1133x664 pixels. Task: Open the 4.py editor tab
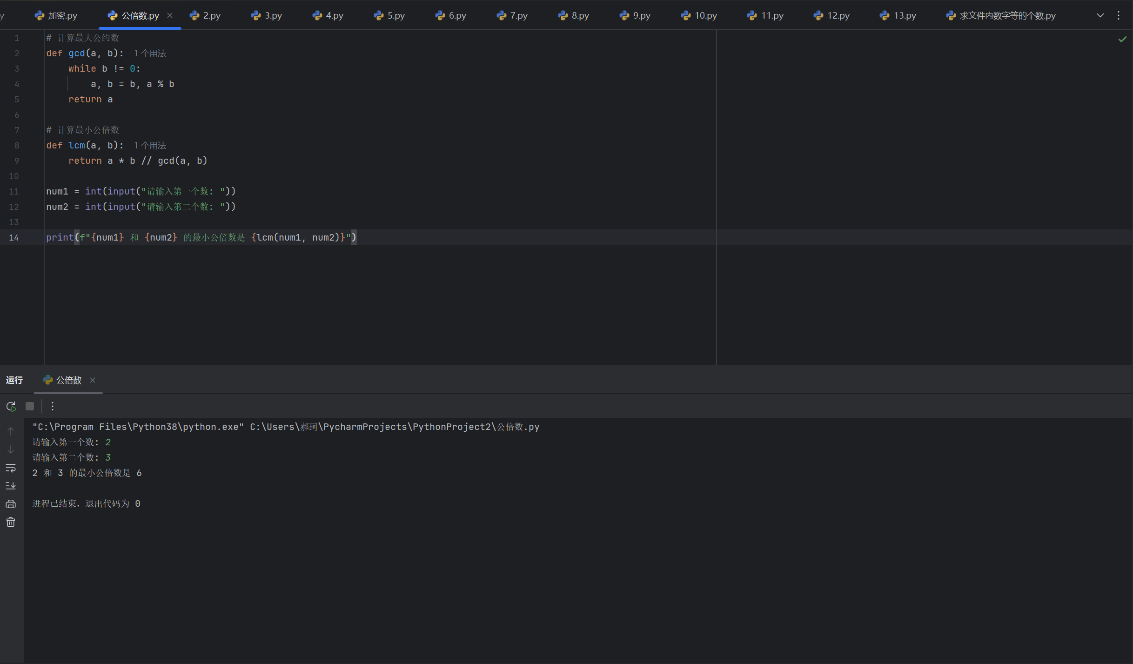point(328,15)
